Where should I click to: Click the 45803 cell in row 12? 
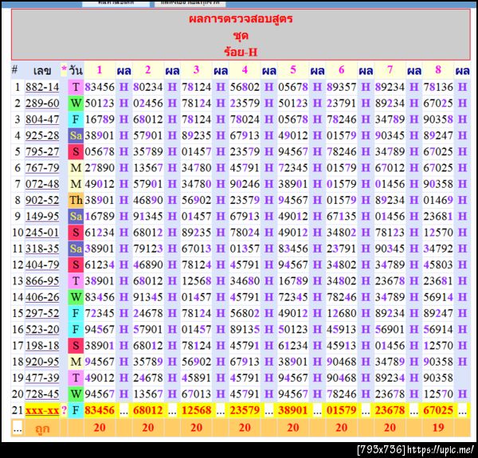438,264
